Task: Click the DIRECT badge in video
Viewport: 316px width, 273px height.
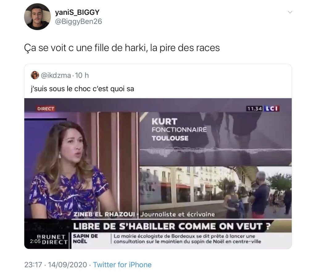Action: [x=46, y=109]
